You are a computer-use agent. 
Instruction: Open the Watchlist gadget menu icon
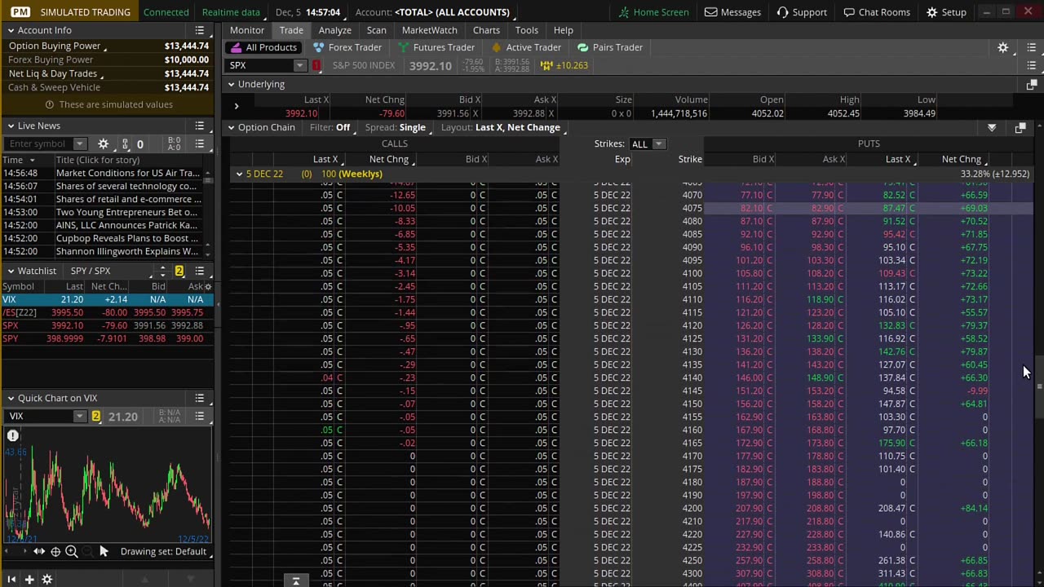200,271
